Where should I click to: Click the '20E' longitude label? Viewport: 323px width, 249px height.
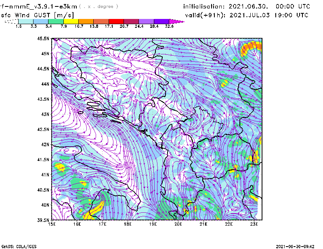pos(178,224)
